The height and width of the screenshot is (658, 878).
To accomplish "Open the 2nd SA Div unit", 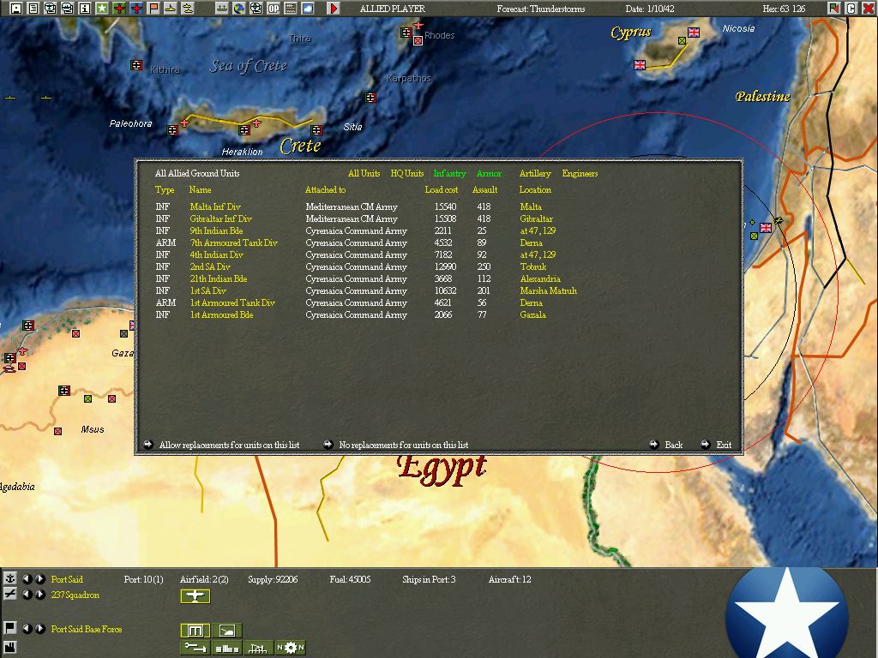I will (211, 267).
